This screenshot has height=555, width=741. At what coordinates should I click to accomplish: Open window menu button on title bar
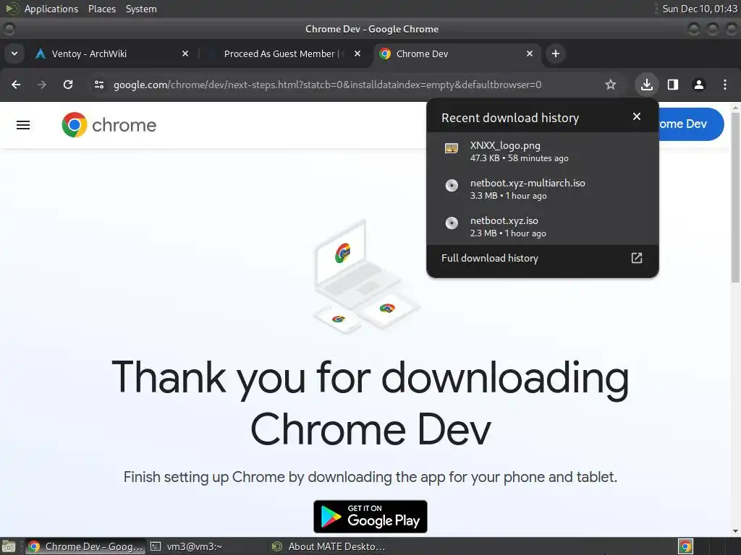[9, 29]
